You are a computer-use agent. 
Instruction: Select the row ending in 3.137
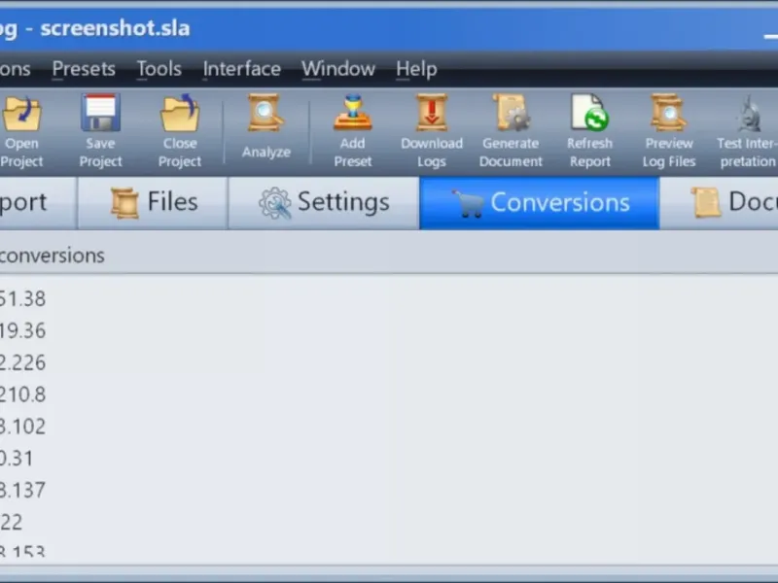[x=389, y=490]
